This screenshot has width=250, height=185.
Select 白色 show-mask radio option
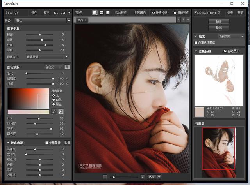click(x=54, y=100)
